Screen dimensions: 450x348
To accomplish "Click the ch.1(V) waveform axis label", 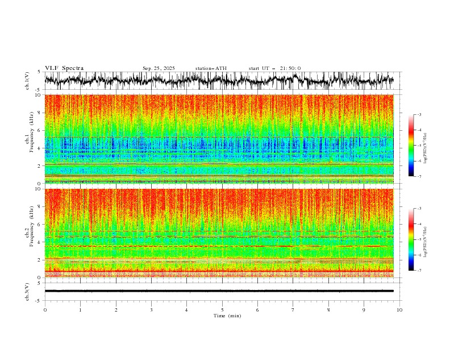I will coord(27,81).
